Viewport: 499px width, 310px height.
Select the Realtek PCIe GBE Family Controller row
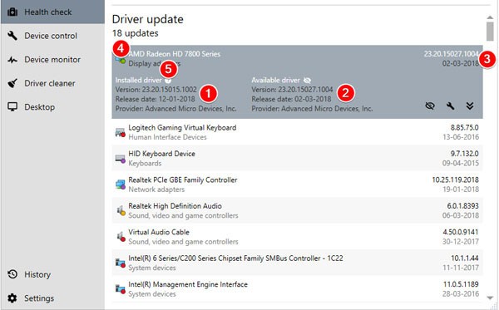pyautogui.click(x=297, y=185)
